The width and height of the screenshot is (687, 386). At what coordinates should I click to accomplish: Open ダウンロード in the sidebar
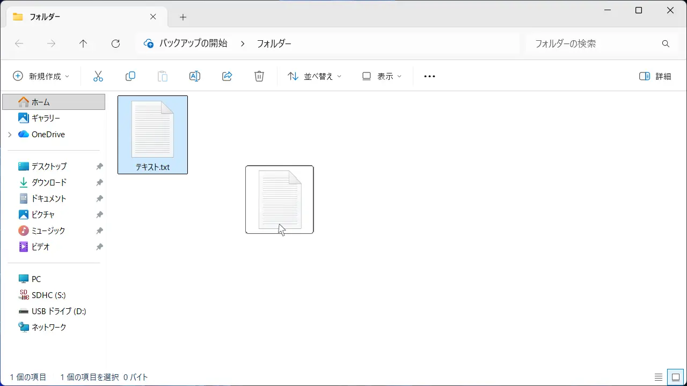tap(49, 182)
